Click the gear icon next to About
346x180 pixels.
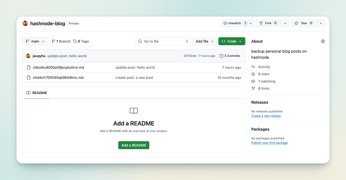click(x=323, y=41)
